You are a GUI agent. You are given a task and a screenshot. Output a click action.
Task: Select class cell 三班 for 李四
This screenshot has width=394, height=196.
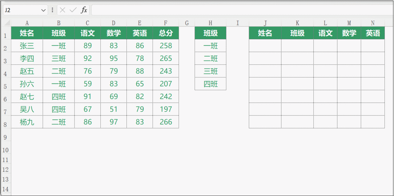tap(58, 58)
